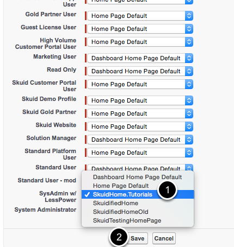This screenshot has width=234, height=247.
Task: Select SkuidifiedHomeOld option in list
Action: coord(138,212)
